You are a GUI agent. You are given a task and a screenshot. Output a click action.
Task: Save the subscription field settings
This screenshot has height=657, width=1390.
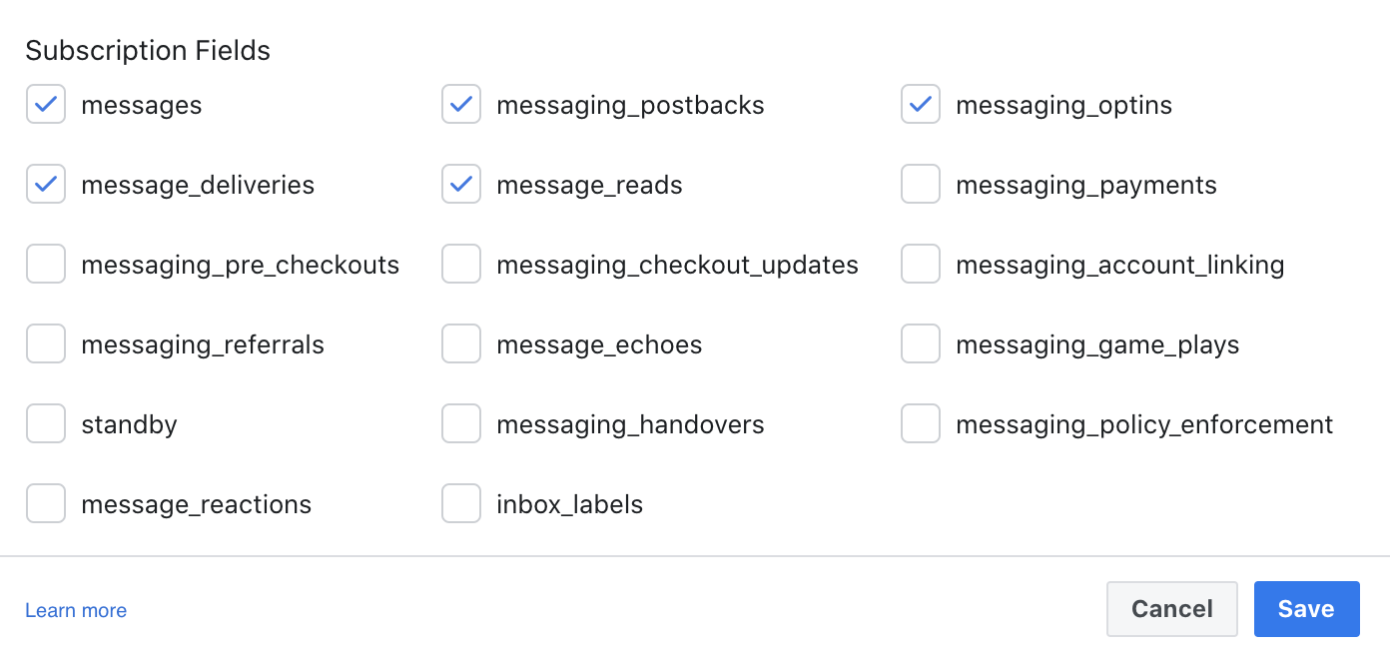click(1306, 609)
